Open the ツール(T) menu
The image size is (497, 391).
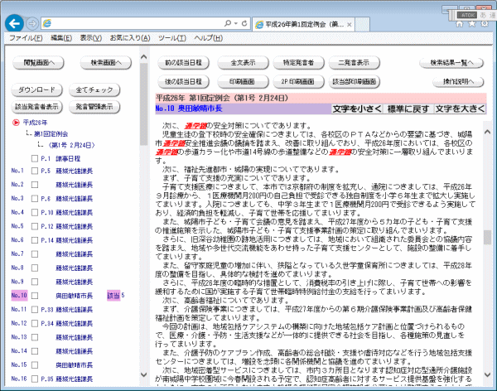[x=172, y=38]
